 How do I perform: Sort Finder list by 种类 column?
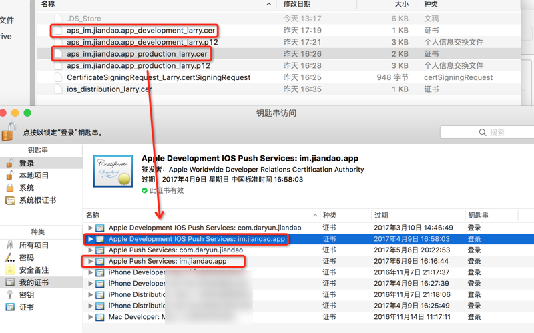click(x=469, y=4)
